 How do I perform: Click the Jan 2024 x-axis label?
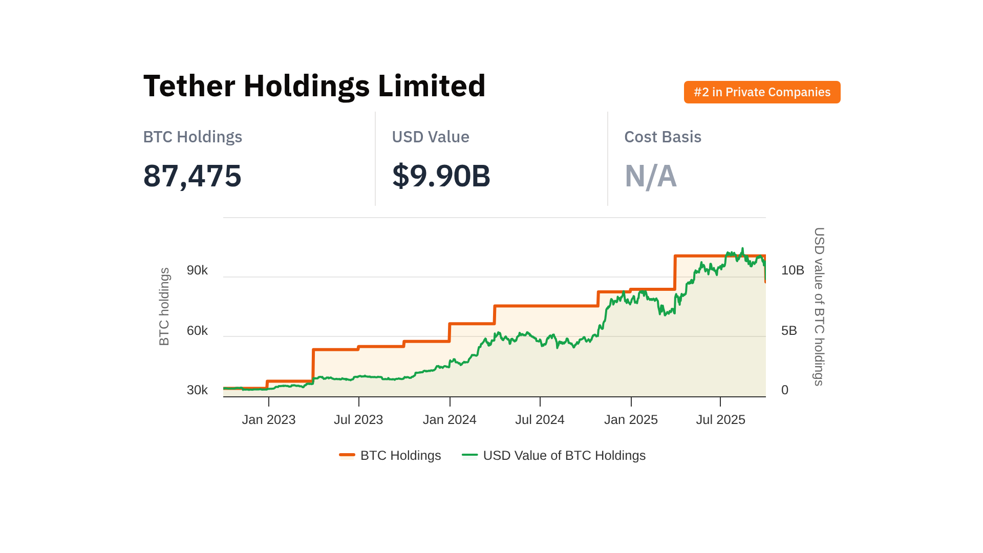click(x=450, y=420)
